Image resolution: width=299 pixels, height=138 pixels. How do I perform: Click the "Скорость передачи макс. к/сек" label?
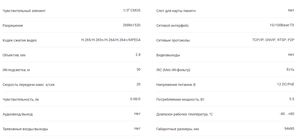click(x=29, y=85)
